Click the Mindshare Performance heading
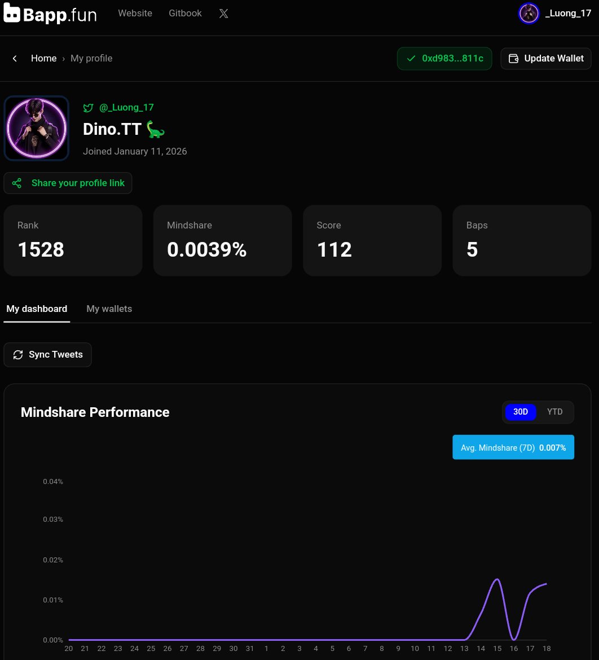Image resolution: width=599 pixels, height=660 pixels. (95, 412)
